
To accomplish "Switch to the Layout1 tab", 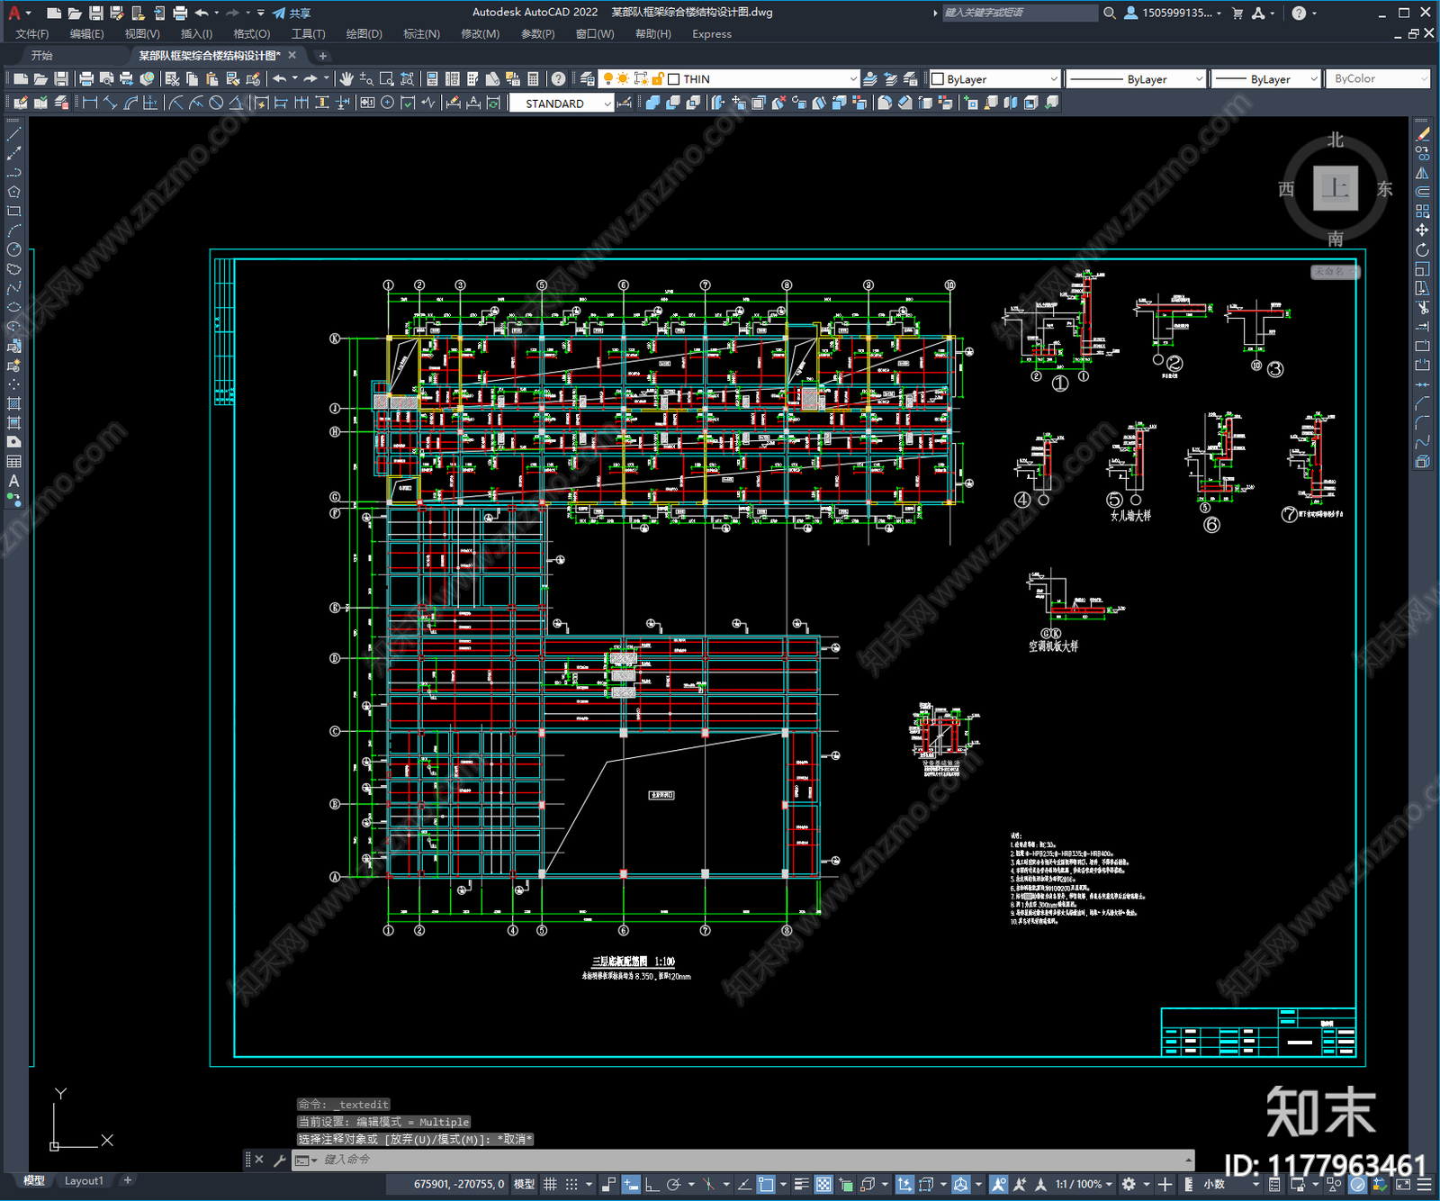I will point(84,1180).
